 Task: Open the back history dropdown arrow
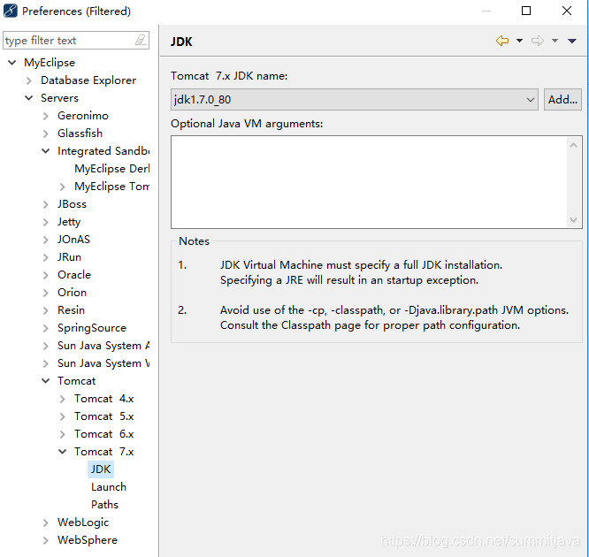[x=519, y=41]
